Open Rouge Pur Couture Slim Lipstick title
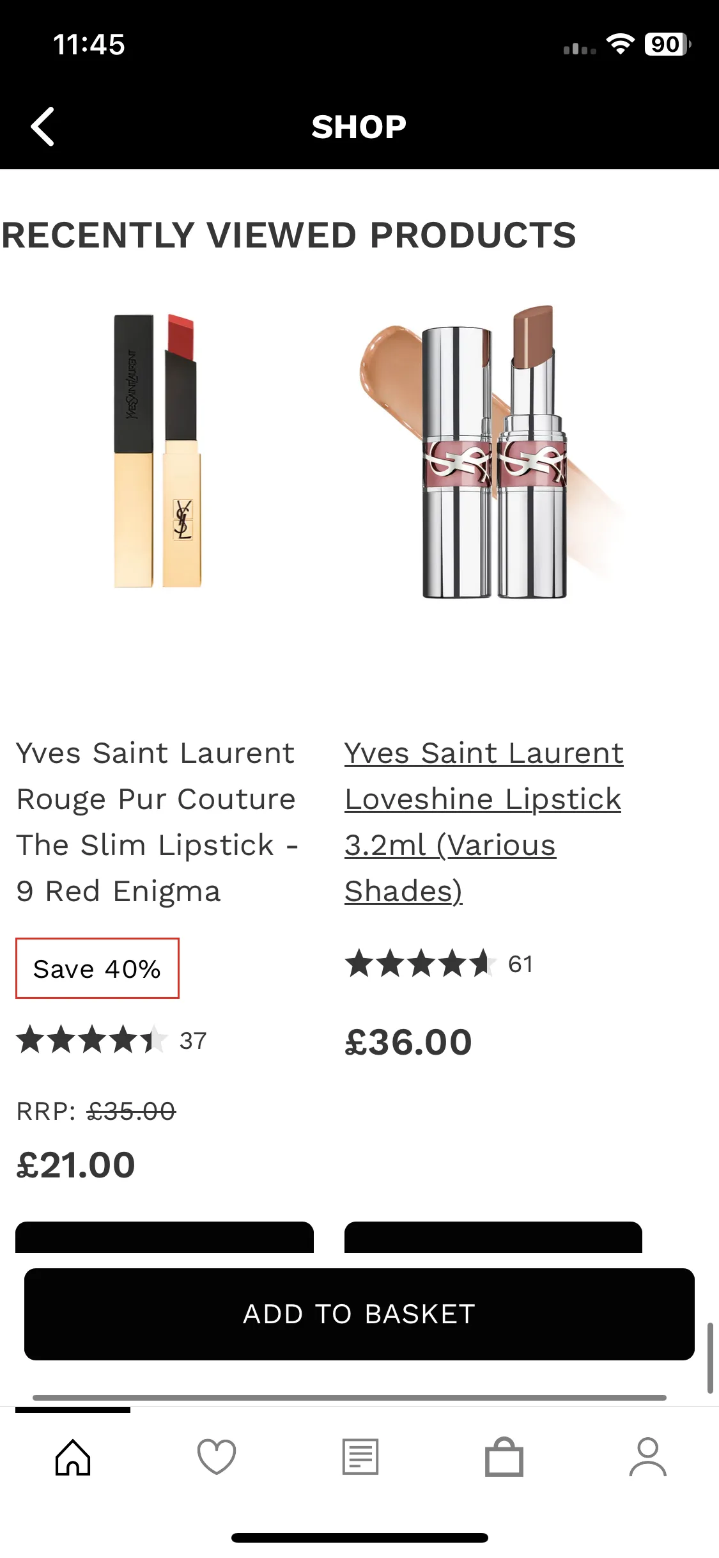Viewport: 719px width, 1558px height. click(x=157, y=822)
